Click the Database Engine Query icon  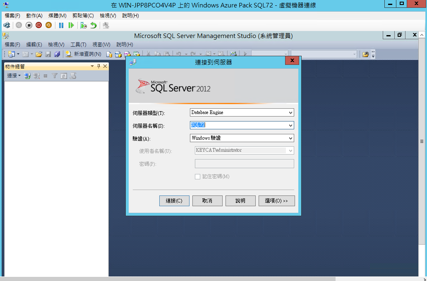(x=109, y=54)
